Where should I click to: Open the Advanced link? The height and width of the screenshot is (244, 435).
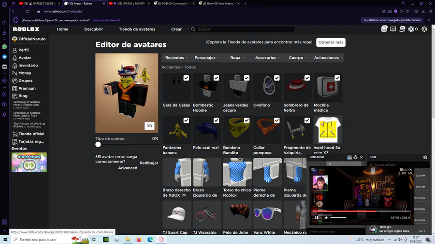click(x=128, y=168)
